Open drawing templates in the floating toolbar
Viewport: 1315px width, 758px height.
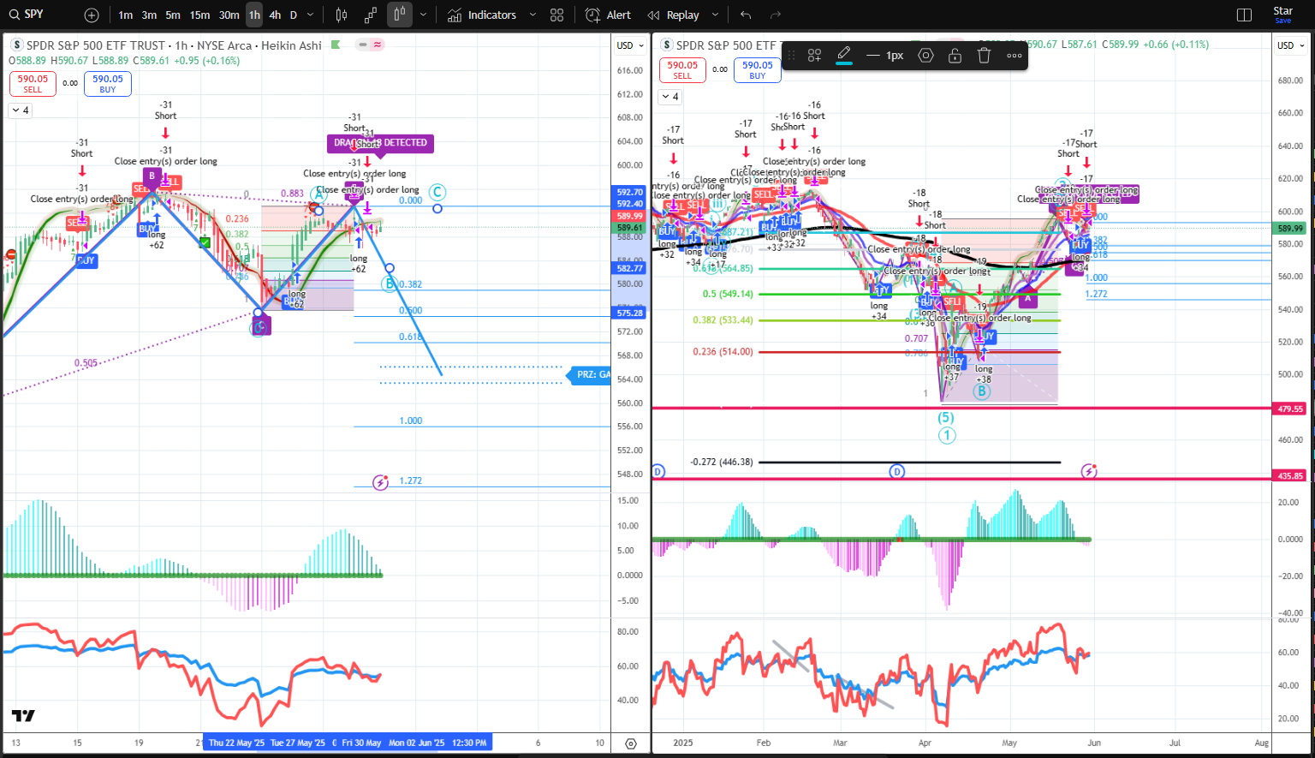click(x=814, y=56)
